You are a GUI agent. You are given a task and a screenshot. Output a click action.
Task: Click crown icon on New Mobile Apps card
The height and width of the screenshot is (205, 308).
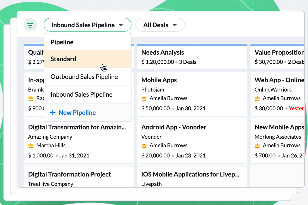click(257, 145)
